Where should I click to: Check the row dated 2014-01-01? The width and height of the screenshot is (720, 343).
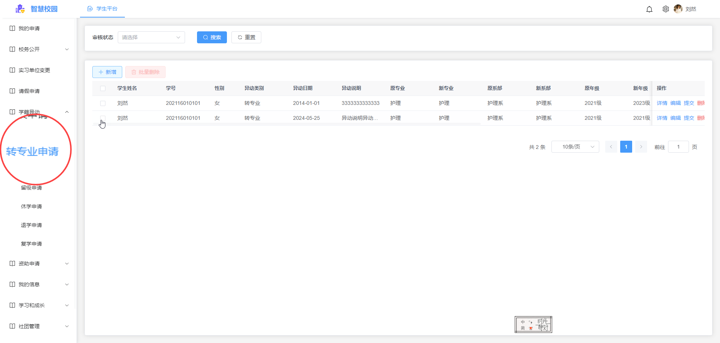pos(103,103)
